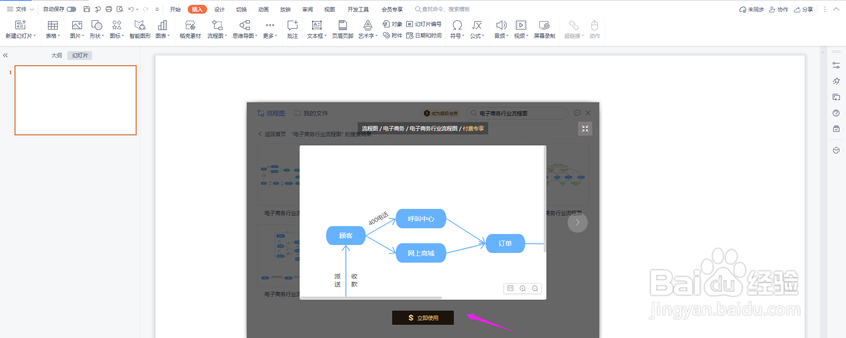Click the 查找命令 search box
The image size is (846, 338).
(x=443, y=9)
